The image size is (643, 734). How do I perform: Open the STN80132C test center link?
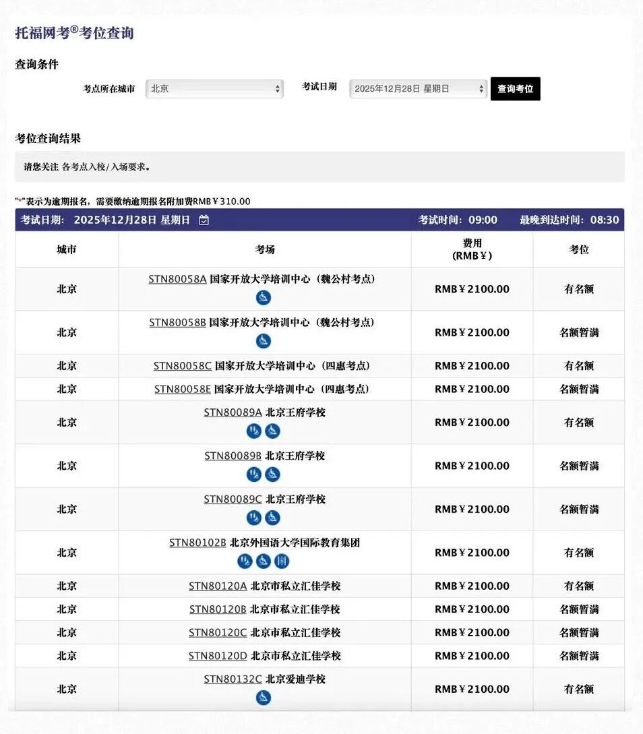pyautogui.click(x=233, y=679)
